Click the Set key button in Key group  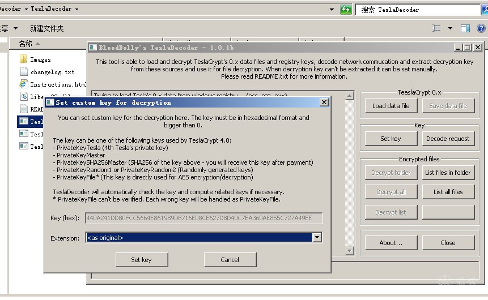pyautogui.click(x=391, y=139)
